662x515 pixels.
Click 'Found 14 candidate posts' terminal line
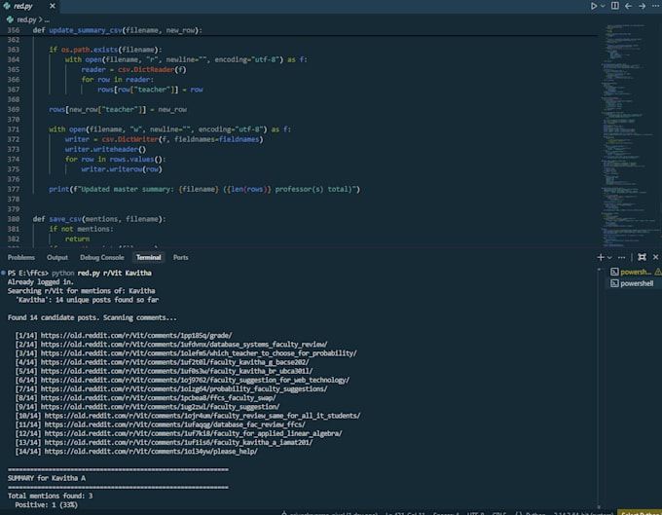coord(92,318)
